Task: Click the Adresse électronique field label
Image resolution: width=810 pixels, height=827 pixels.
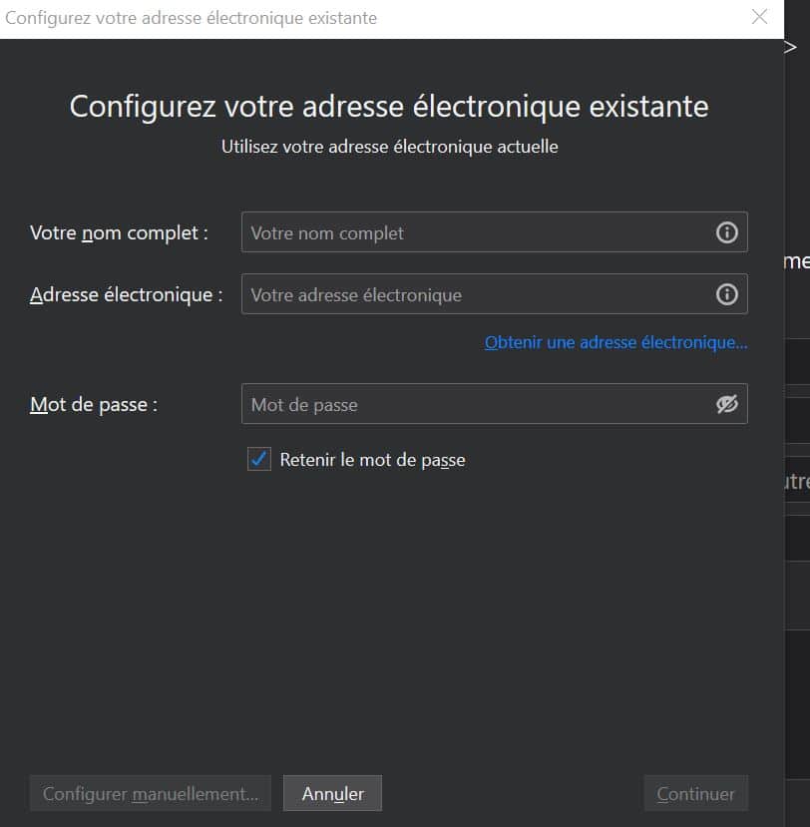Action: (126, 294)
